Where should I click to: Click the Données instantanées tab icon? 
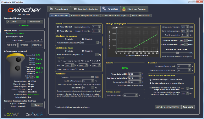75,9
